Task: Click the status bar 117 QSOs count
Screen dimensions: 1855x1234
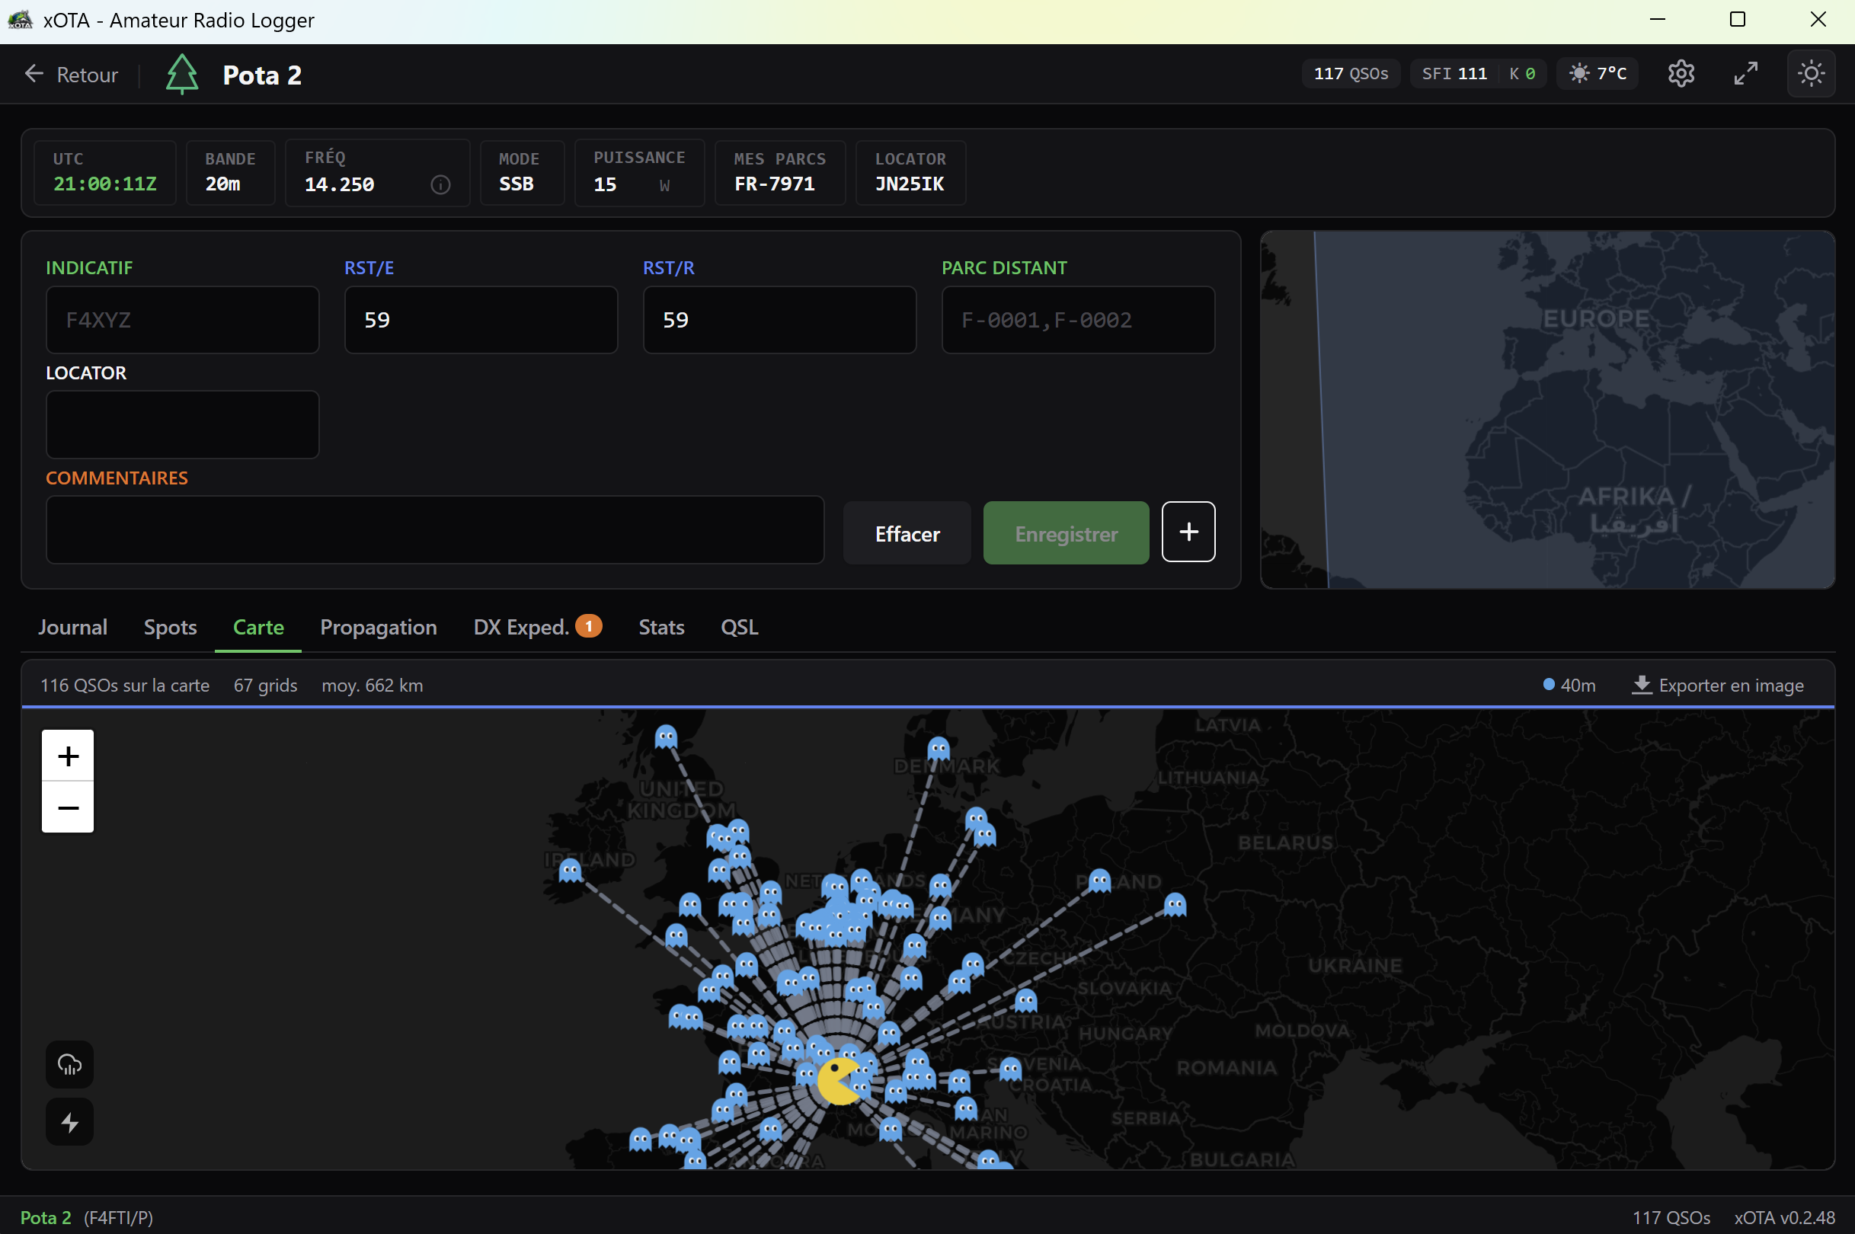Action: 1671,1217
